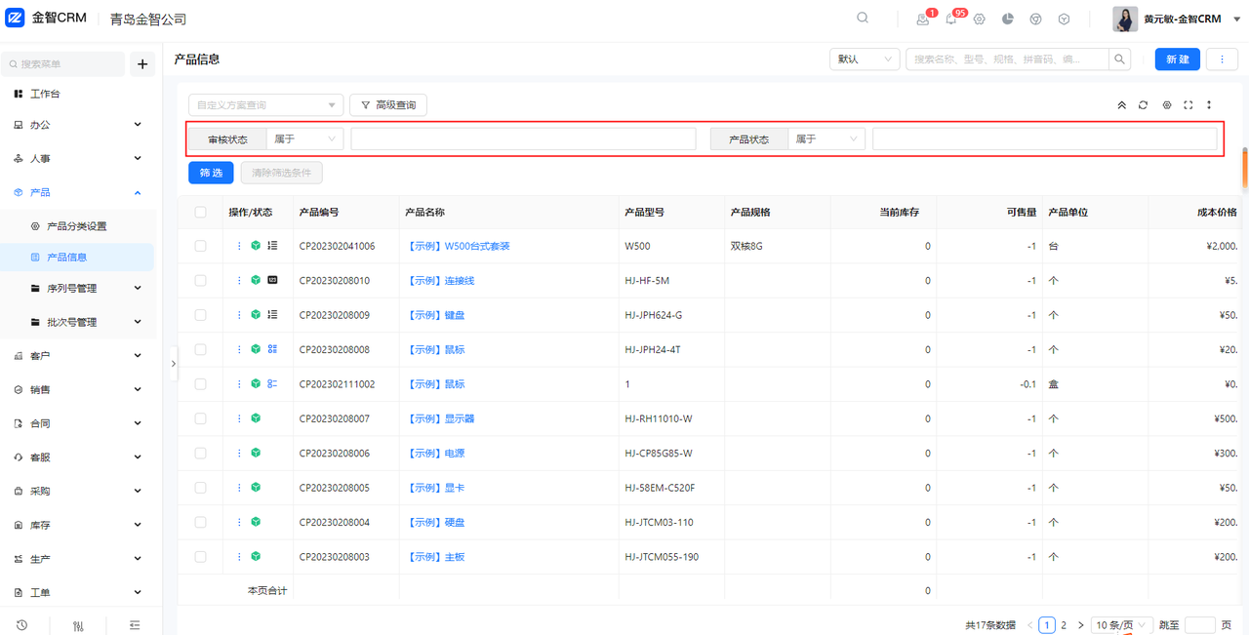This screenshot has height=635, width=1249.
Task: Collapse the sidebar menu using bottom icon
Action: [x=135, y=625]
